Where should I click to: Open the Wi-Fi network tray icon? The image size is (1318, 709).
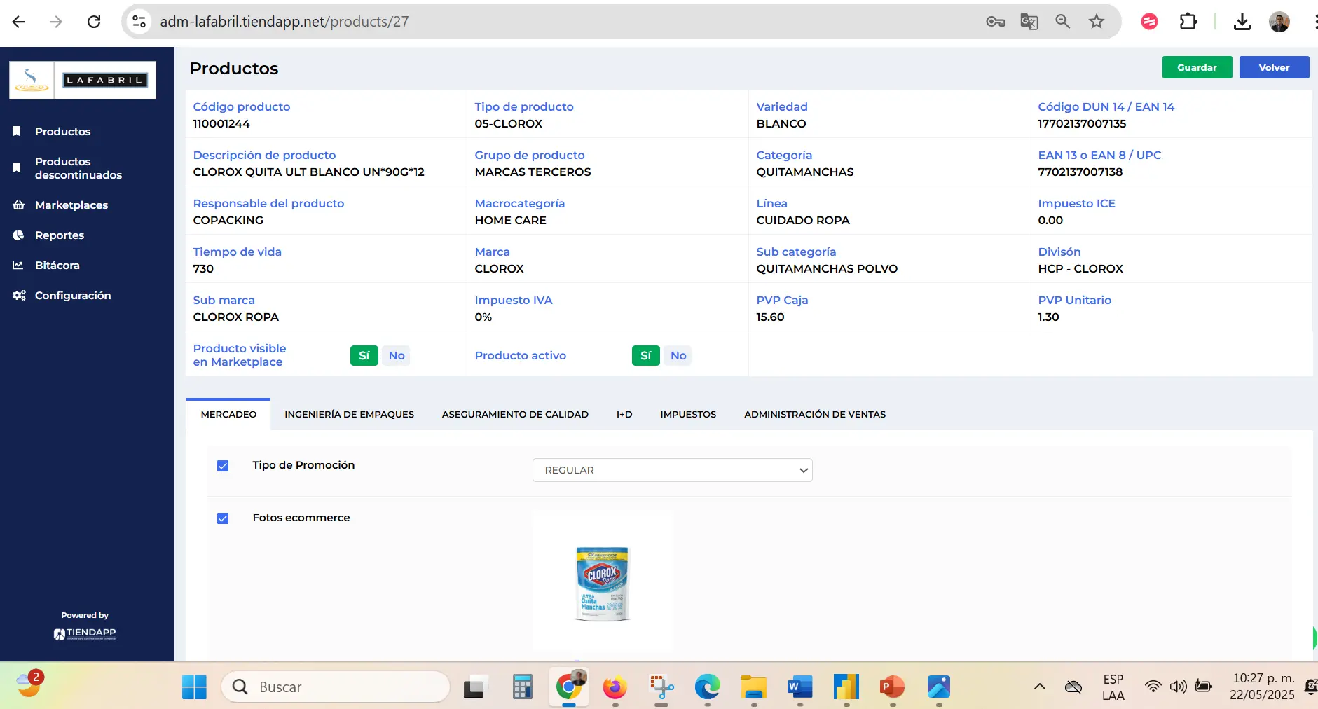(x=1153, y=687)
